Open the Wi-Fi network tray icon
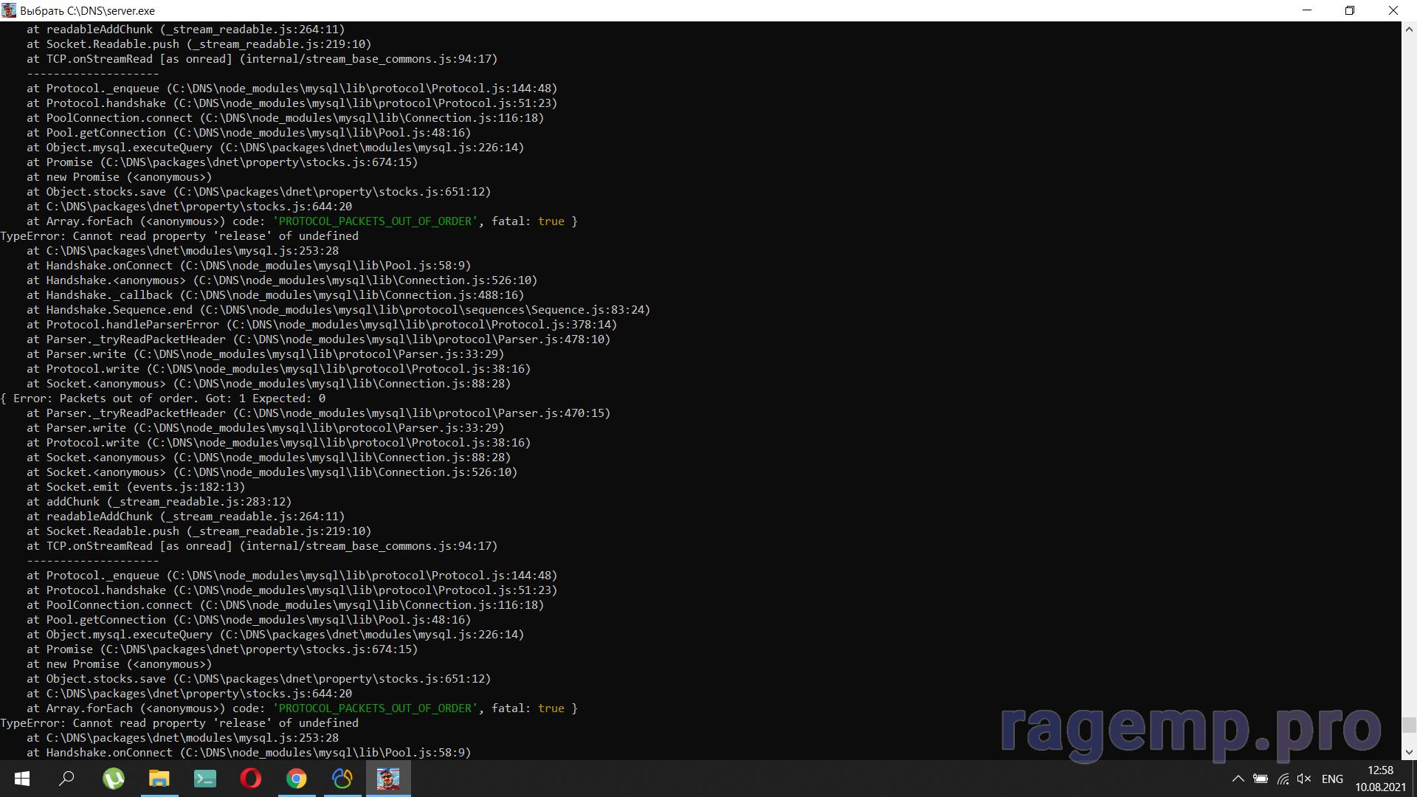1417x797 pixels. 1283,779
